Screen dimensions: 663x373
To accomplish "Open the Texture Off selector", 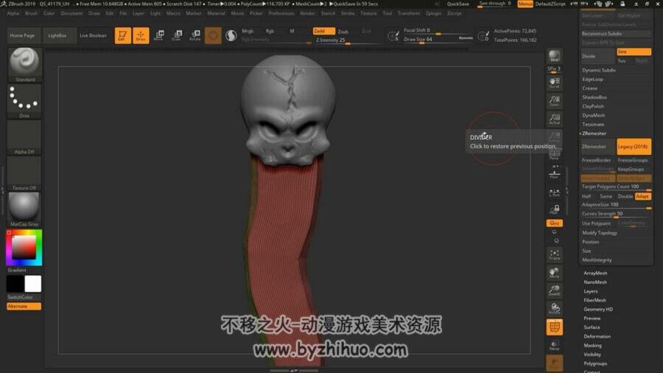I will pyautogui.click(x=24, y=173).
